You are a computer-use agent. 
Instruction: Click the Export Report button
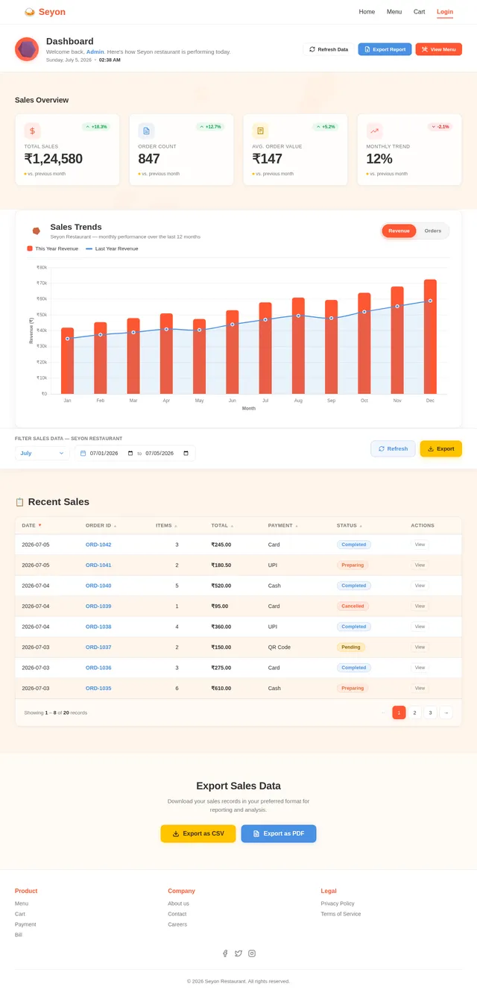(385, 49)
